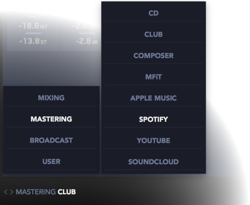
Task: Click the -13.8 ST loudness readout
Action: coord(33,41)
